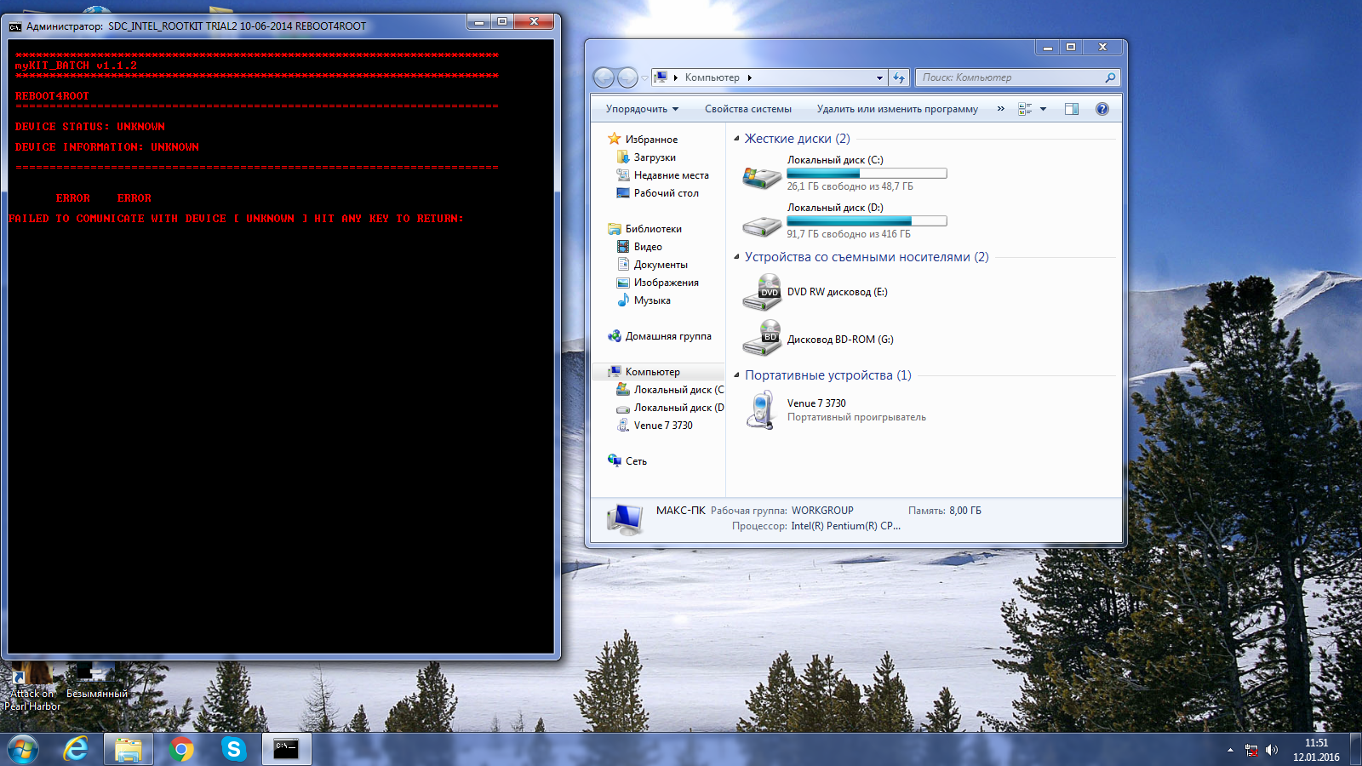Screen dimensions: 1362x766
Task: Click the volume icon in system tray
Action: tap(1272, 750)
